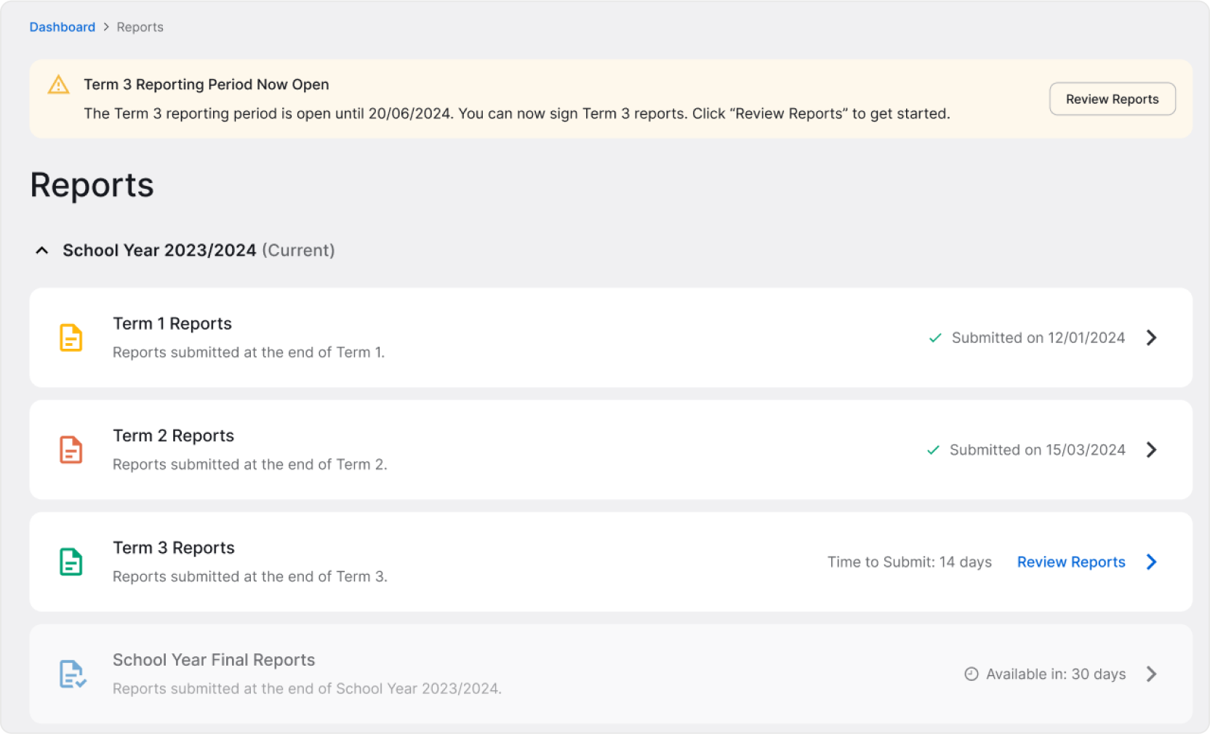Image resolution: width=1210 pixels, height=734 pixels.
Task: Click the green Term 3 Reports document icon
Action: (x=71, y=562)
